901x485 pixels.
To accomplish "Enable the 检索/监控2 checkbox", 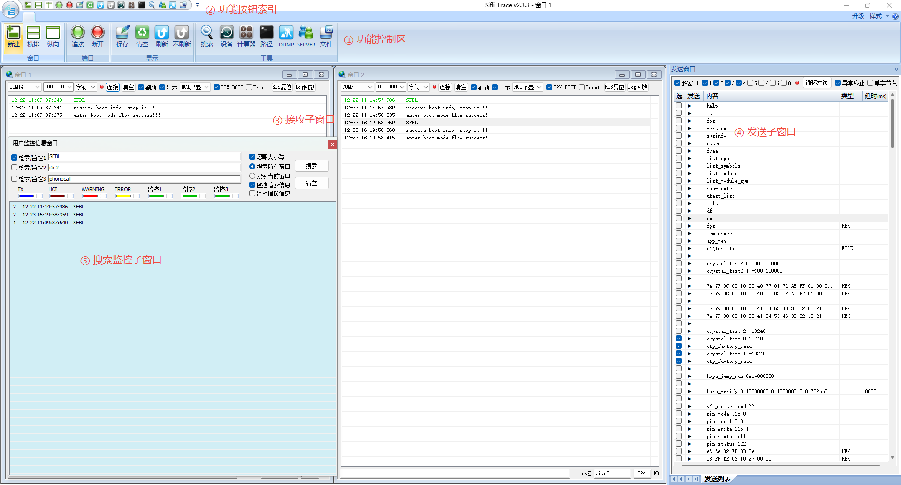I will click(15, 168).
